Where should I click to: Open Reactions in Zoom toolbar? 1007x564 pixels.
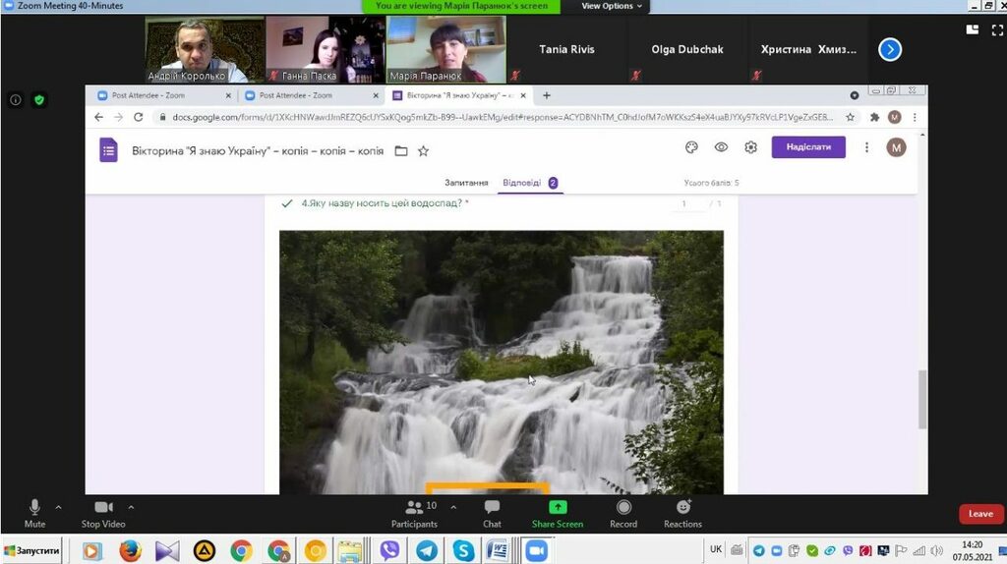click(x=682, y=512)
